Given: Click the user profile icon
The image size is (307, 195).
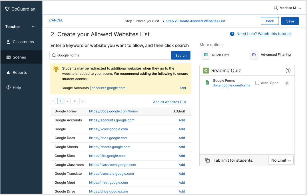Looking at the screenshot, I should pos(276,8).
